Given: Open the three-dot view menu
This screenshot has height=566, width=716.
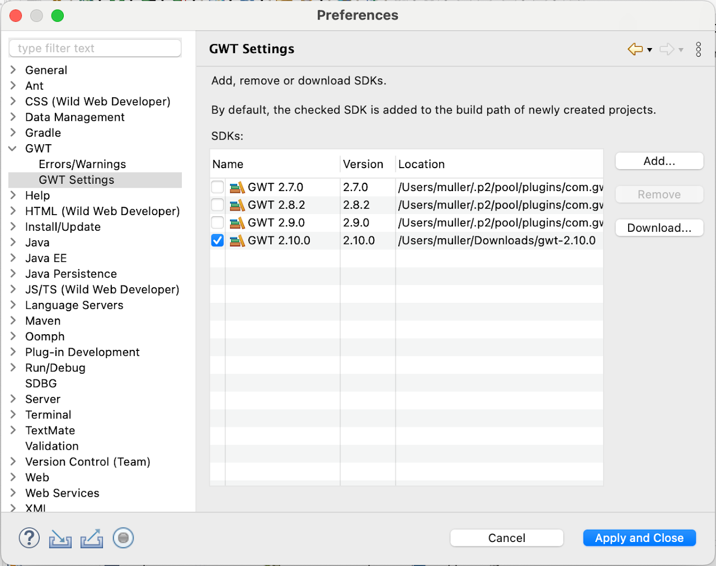Looking at the screenshot, I should pyautogui.click(x=699, y=49).
